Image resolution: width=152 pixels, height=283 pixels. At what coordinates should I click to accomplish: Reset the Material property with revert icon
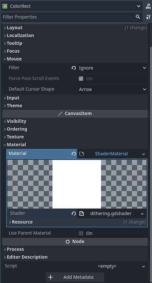pos(74,154)
